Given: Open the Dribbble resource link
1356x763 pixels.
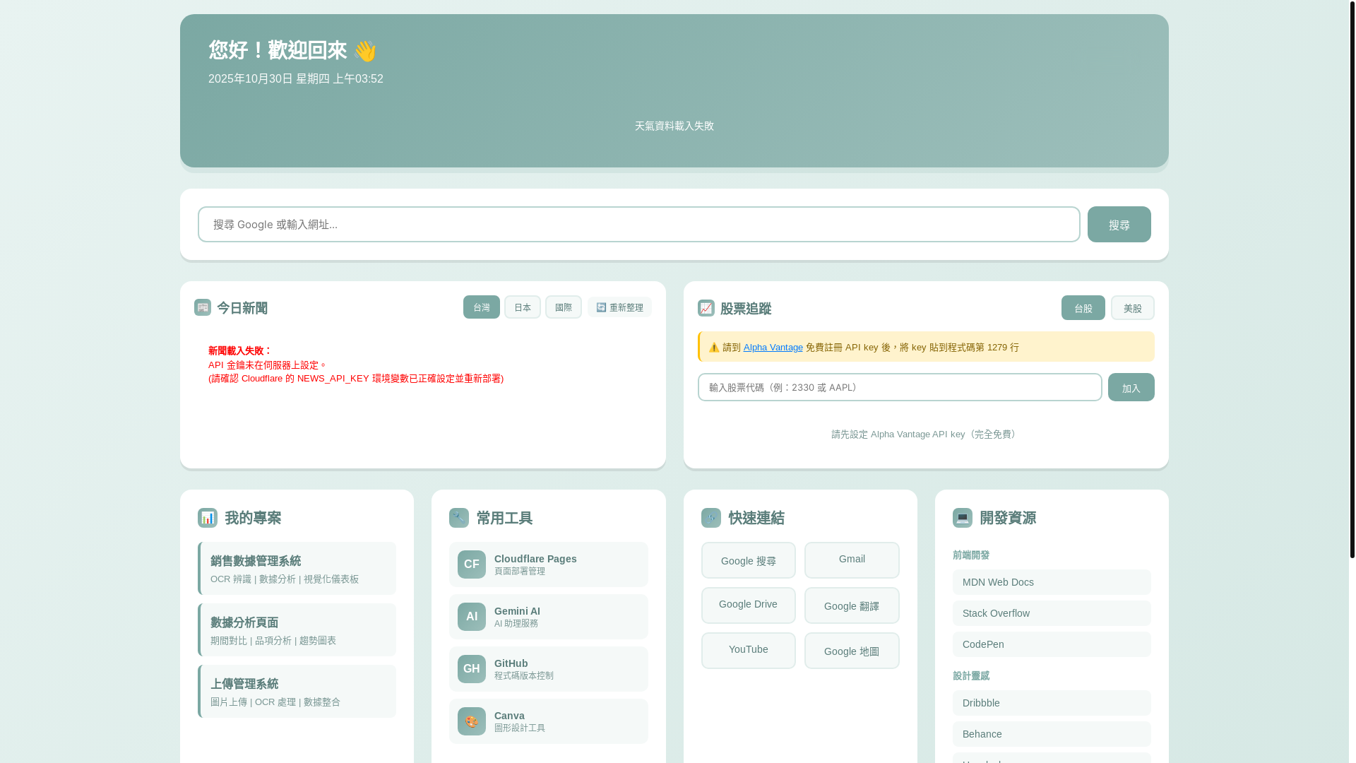Looking at the screenshot, I should tap(1052, 703).
